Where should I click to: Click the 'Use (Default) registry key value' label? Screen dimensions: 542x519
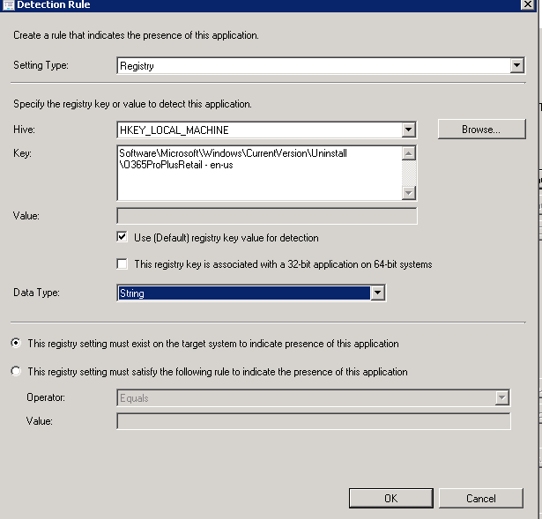[x=226, y=238]
